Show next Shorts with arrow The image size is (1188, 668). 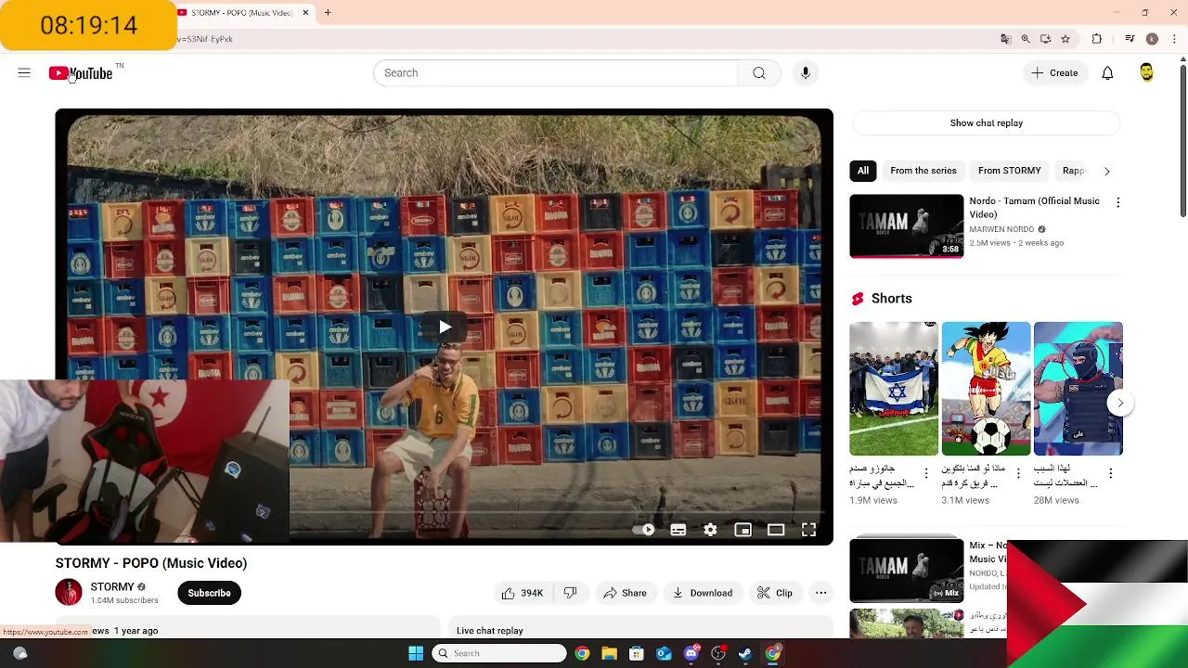pos(1120,403)
